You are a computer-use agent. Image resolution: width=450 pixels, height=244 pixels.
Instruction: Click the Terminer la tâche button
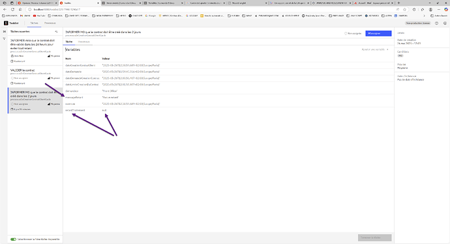[374, 237]
